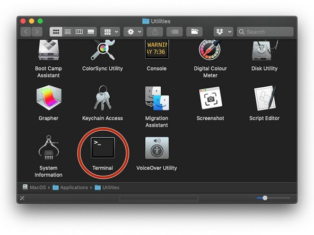314x235 pixels.
Task: Open VoiceOver Utility icon
Action: pos(157,148)
